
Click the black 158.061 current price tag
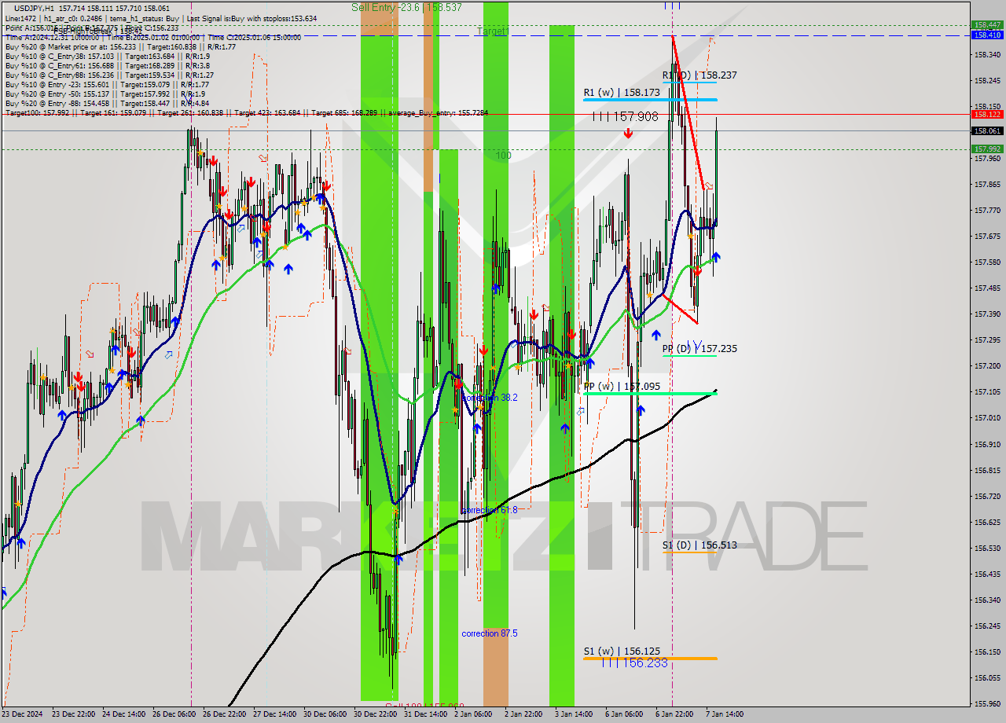(x=987, y=131)
